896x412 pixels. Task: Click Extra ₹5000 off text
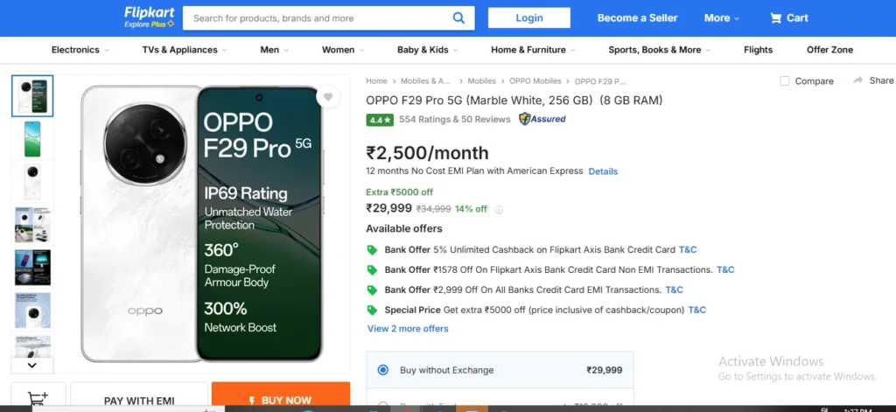pyautogui.click(x=399, y=192)
